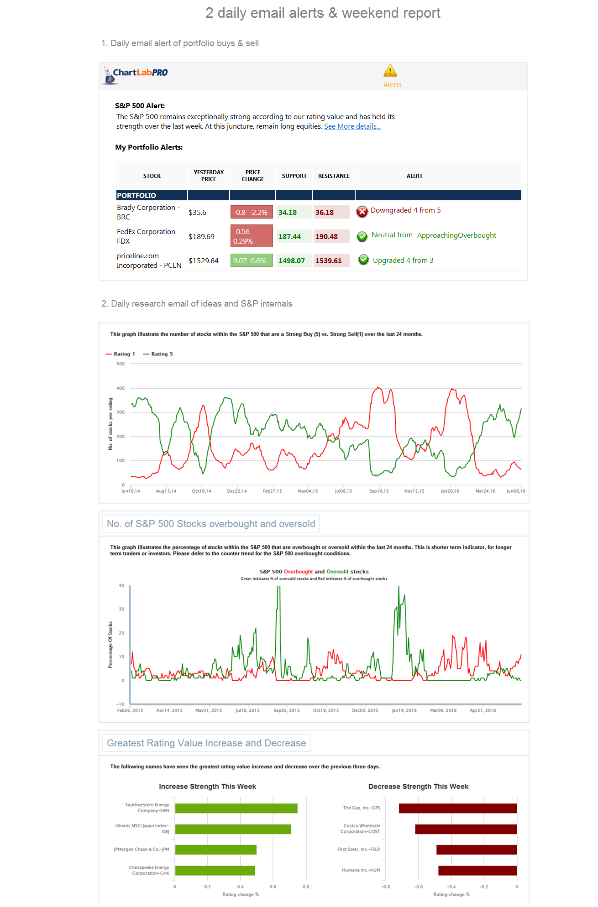
Task: Click the Sep10,15 x-axis label on ratings chart
Action: tap(379, 491)
